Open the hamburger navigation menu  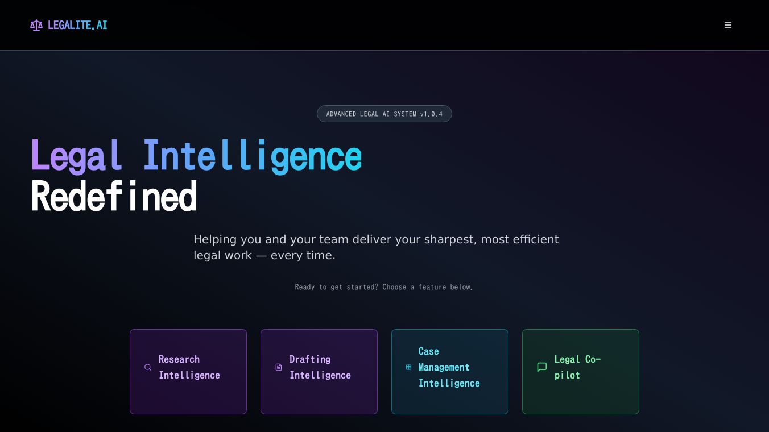[x=728, y=25]
